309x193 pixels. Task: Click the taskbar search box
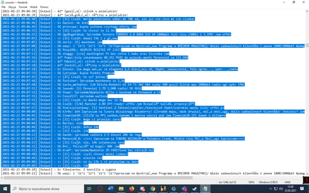47,189
